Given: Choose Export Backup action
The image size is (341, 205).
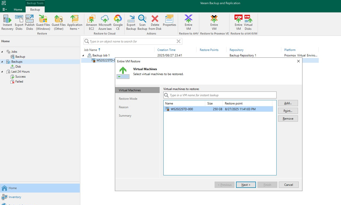Looking at the screenshot, I should tap(131, 23).
